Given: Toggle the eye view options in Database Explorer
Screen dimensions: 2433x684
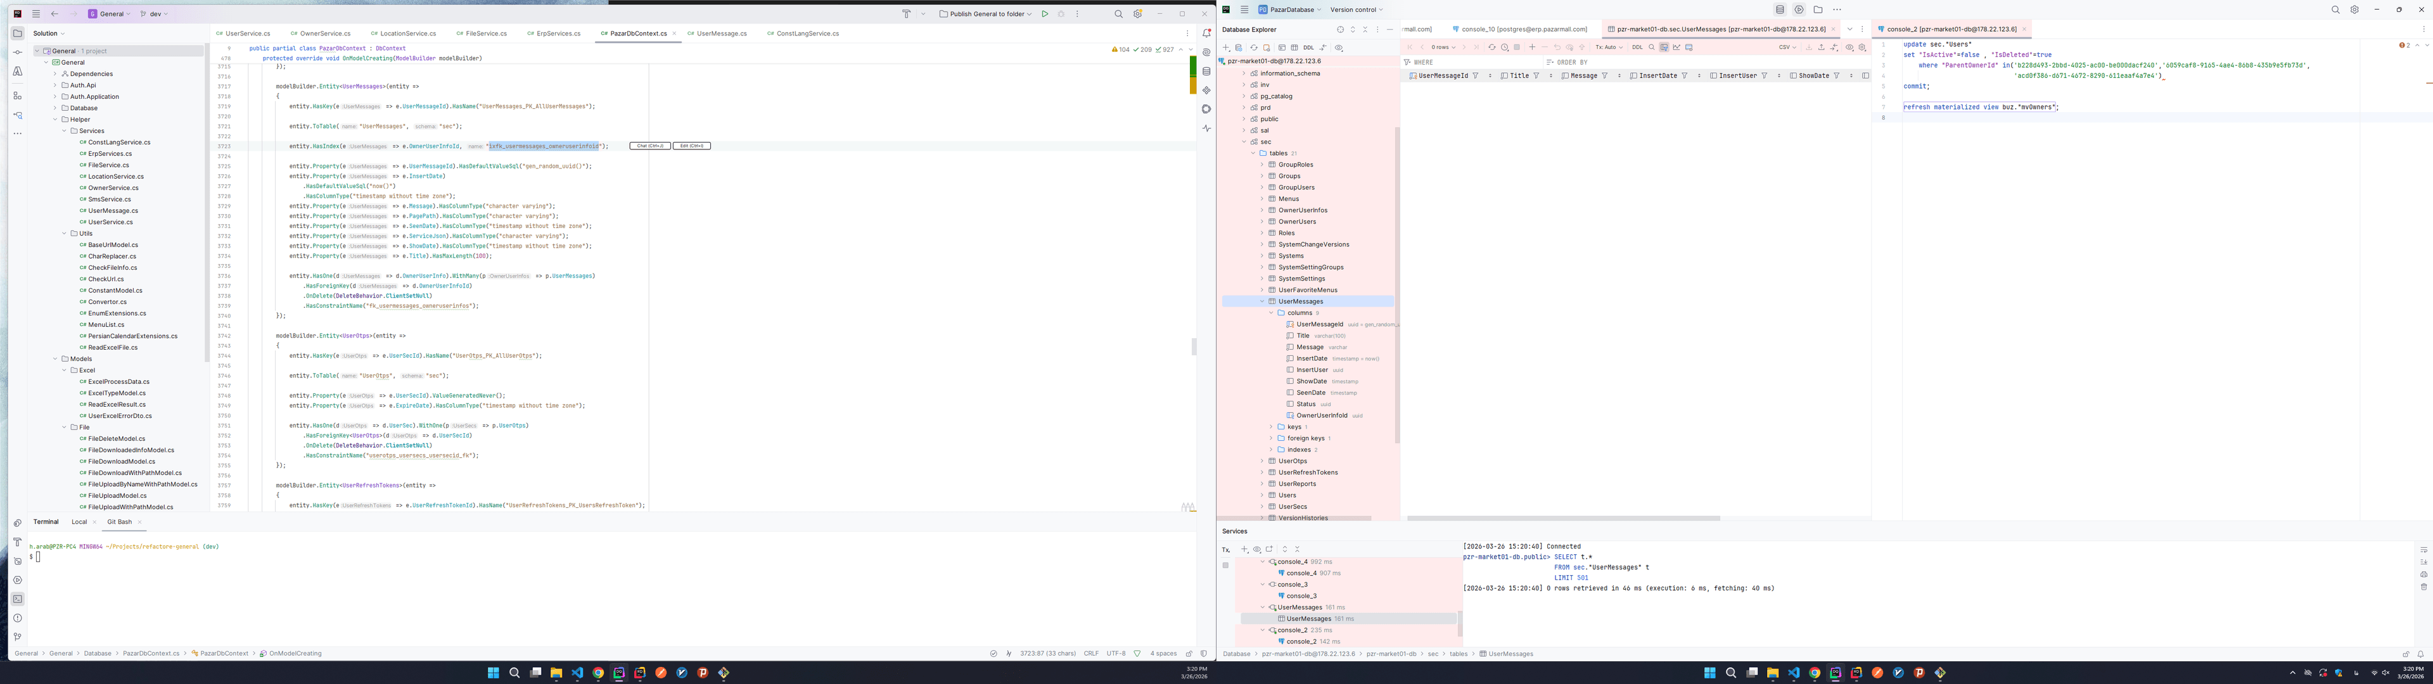Looking at the screenshot, I should (x=1338, y=47).
